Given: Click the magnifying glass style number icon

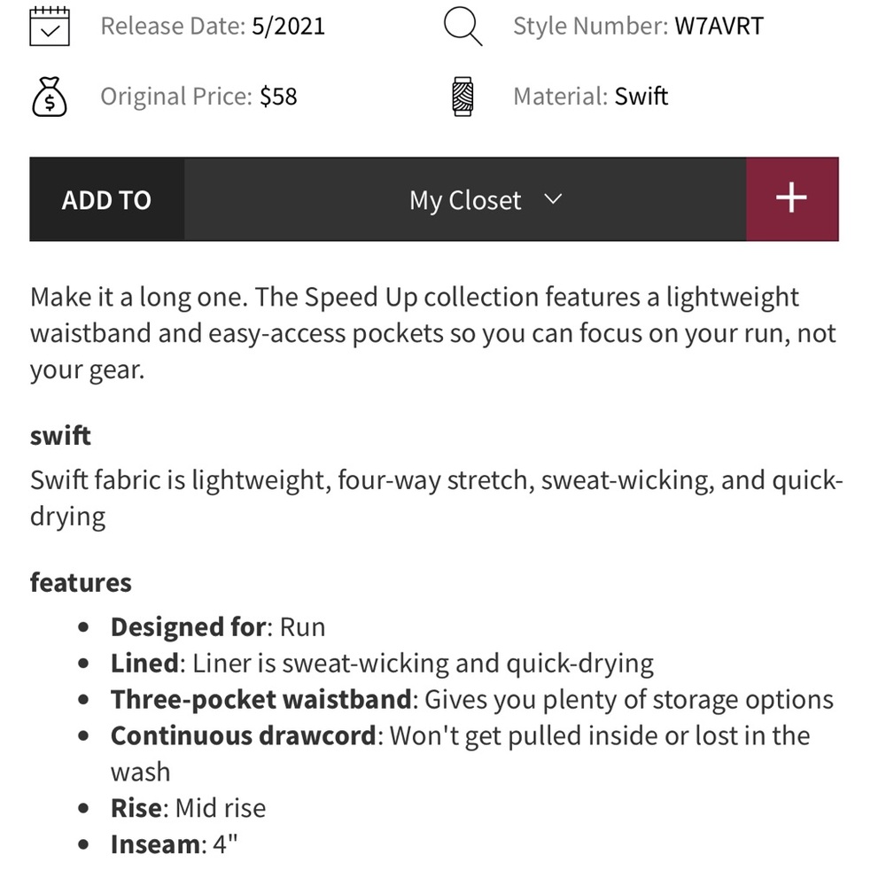Looking at the screenshot, I should [x=462, y=26].
